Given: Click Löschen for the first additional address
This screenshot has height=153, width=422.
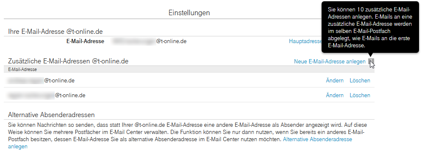Looking at the screenshot, I should pos(360,81).
